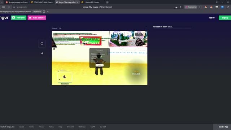Click the back navigation icon in the toolbar

[3, 7]
